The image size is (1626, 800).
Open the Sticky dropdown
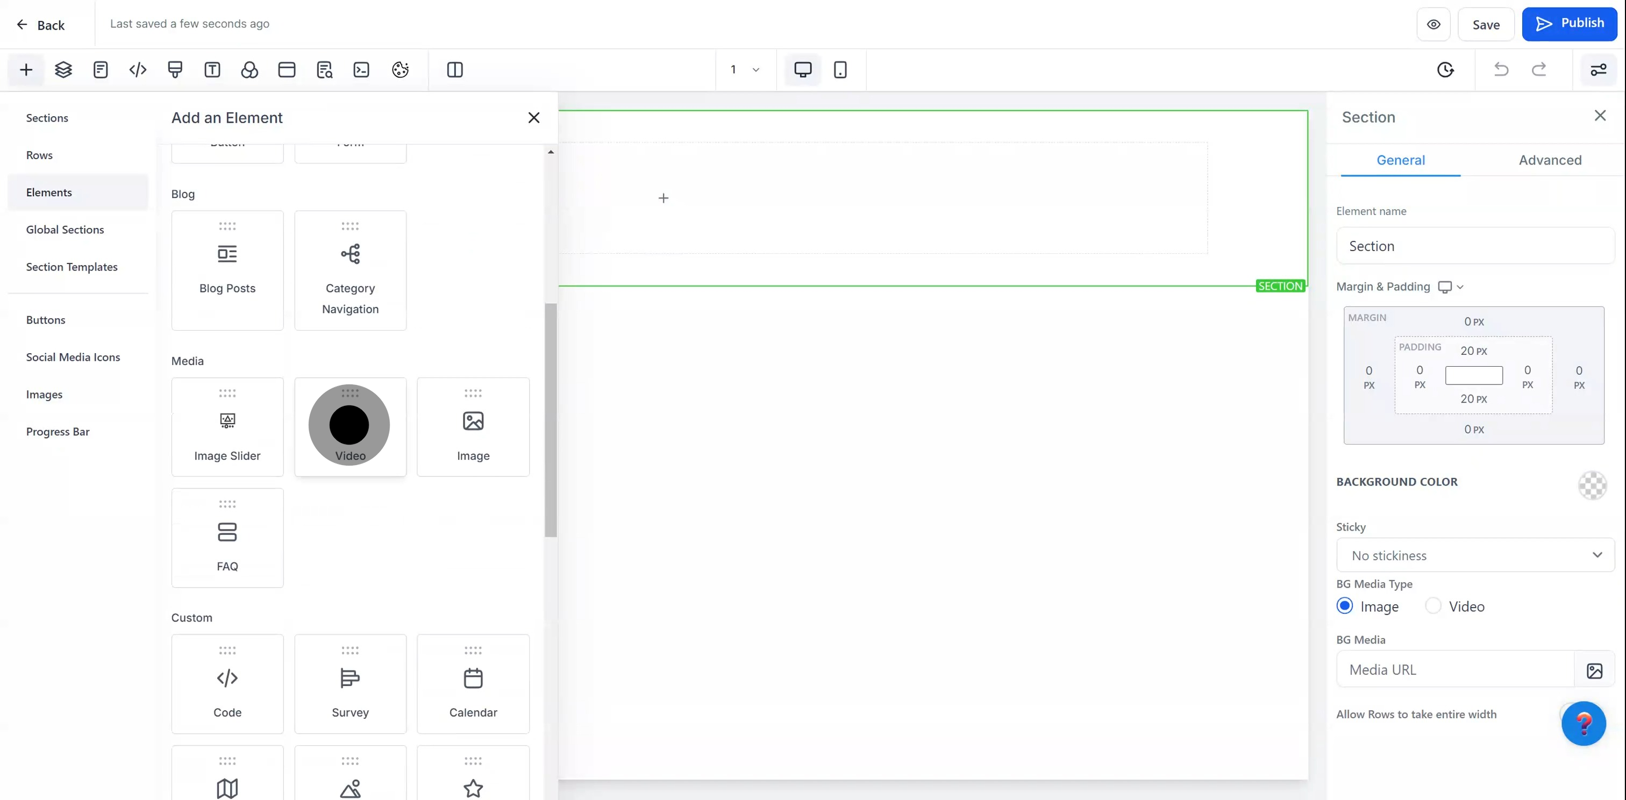1474,555
